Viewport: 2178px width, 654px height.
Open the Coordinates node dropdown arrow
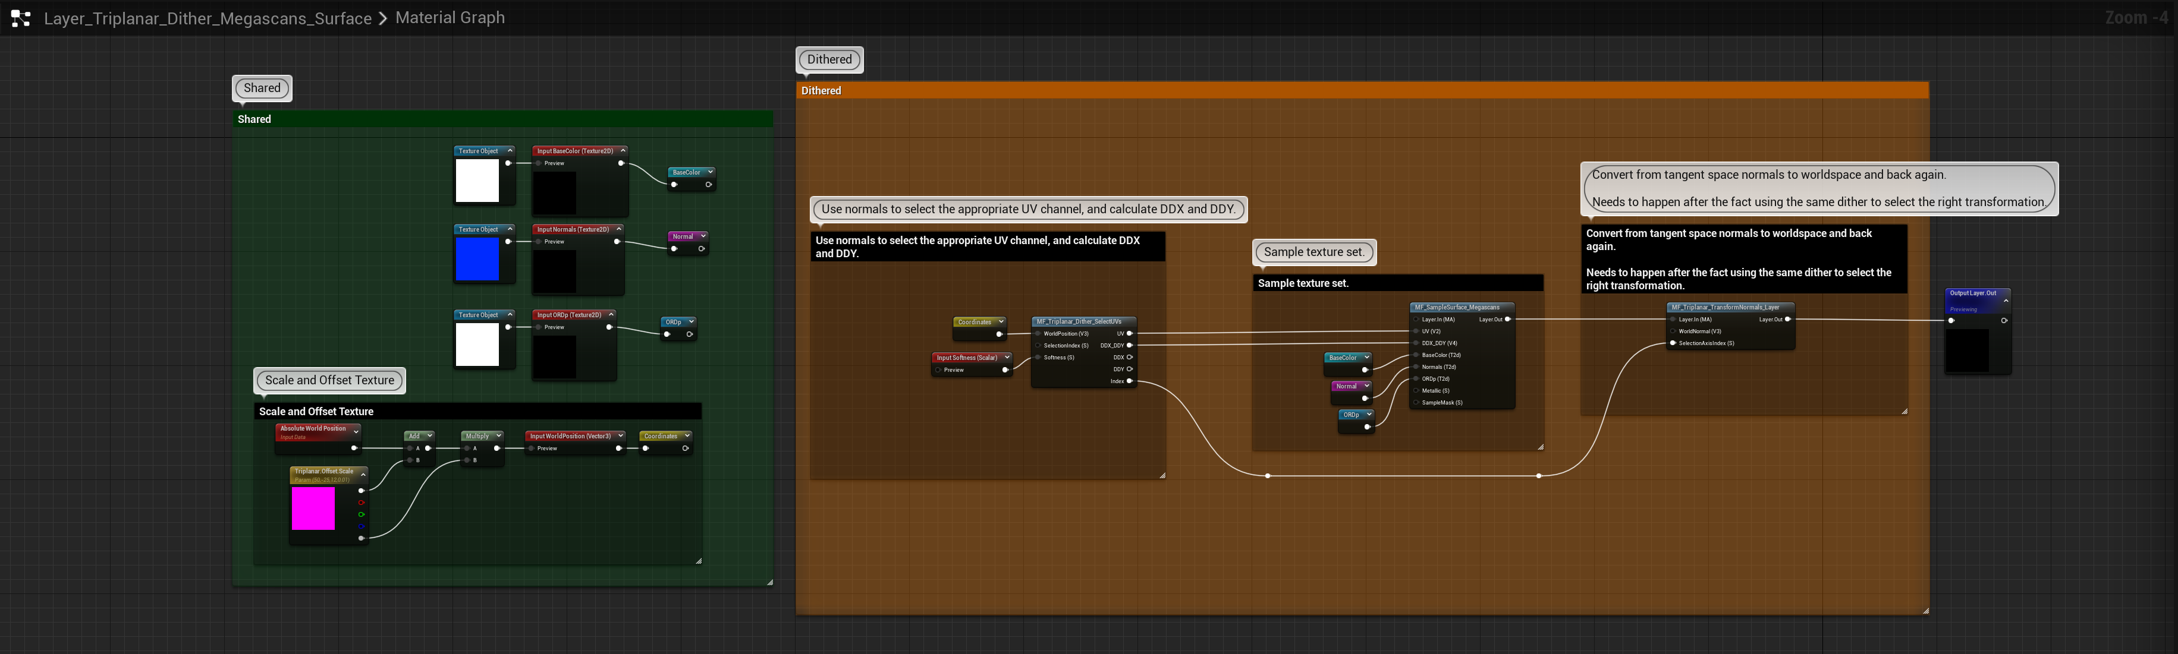1002,322
